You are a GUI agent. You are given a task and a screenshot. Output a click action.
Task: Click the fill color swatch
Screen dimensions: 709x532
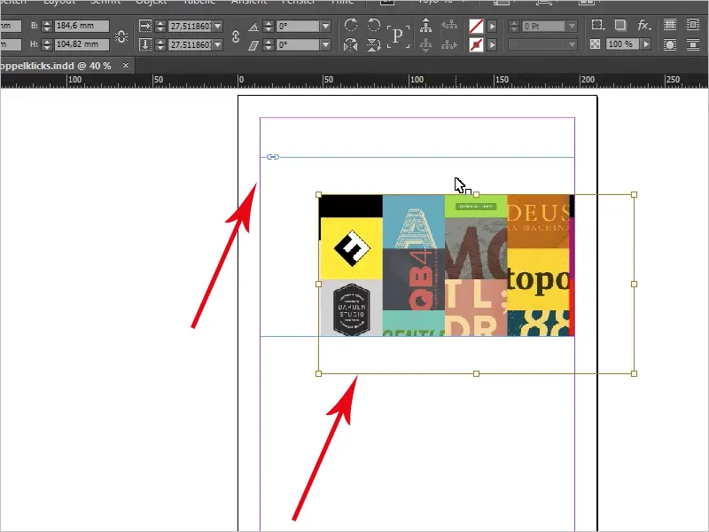tap(476, 27)
